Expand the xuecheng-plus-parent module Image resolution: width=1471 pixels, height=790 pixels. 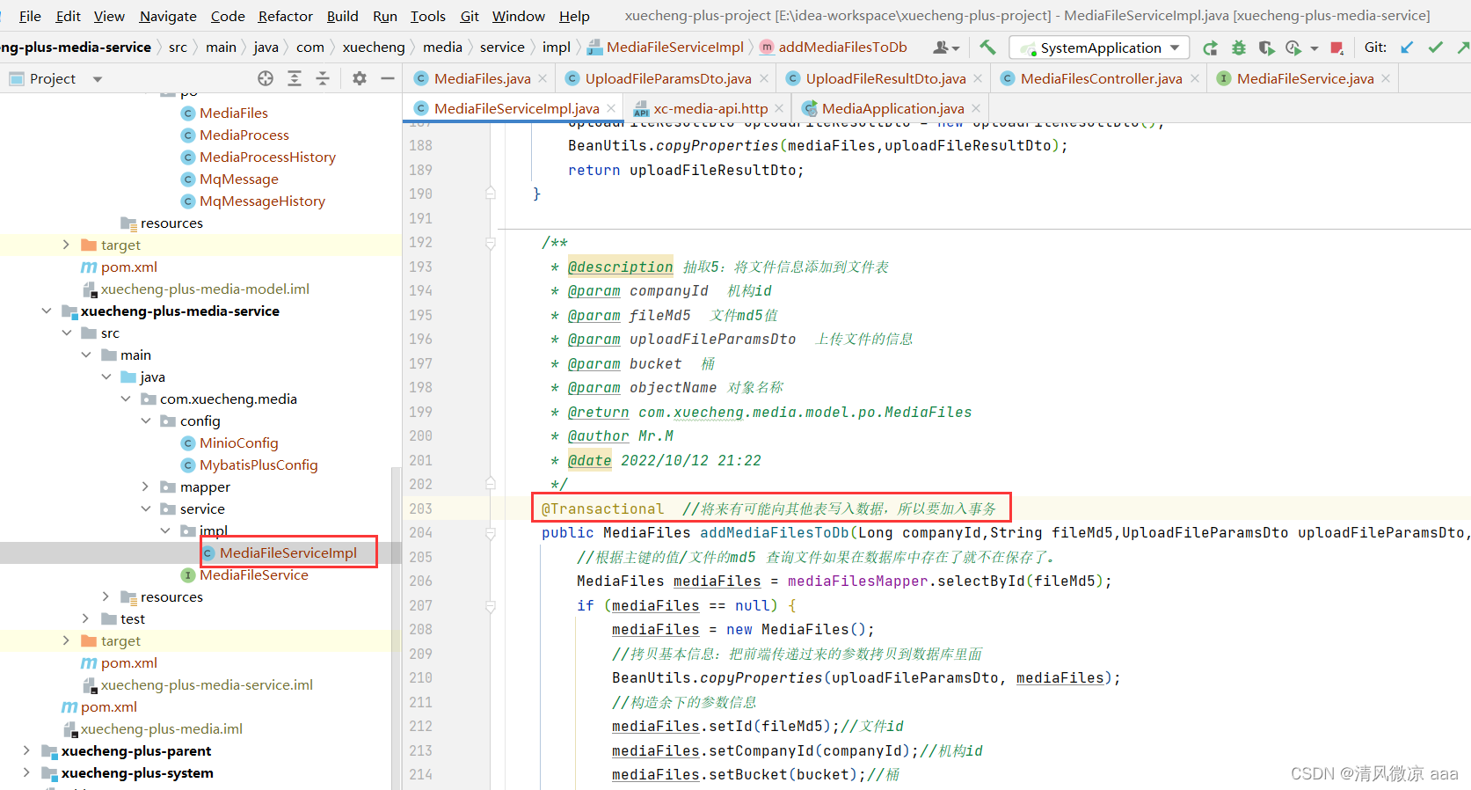[x=26, y=750]
